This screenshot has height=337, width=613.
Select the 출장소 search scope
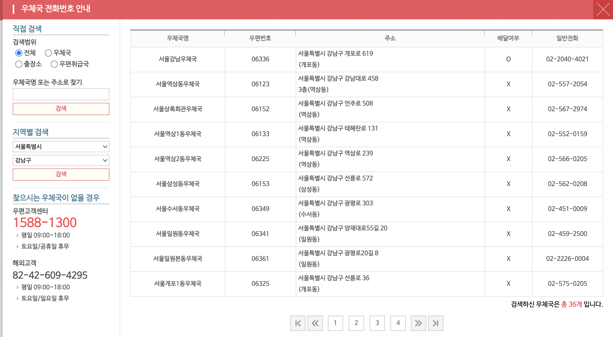[x=19, y=64]
